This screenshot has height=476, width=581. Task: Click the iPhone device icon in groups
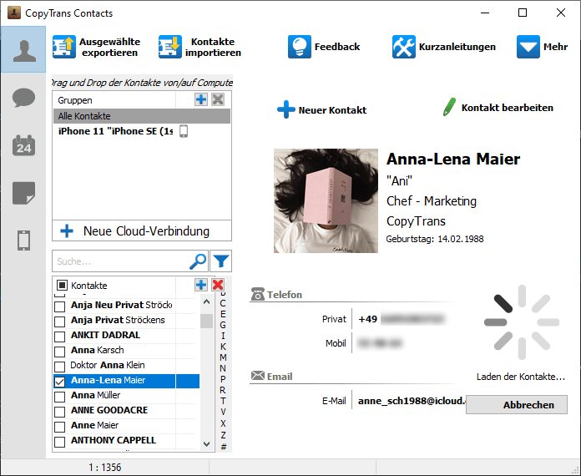coord(184,131)
